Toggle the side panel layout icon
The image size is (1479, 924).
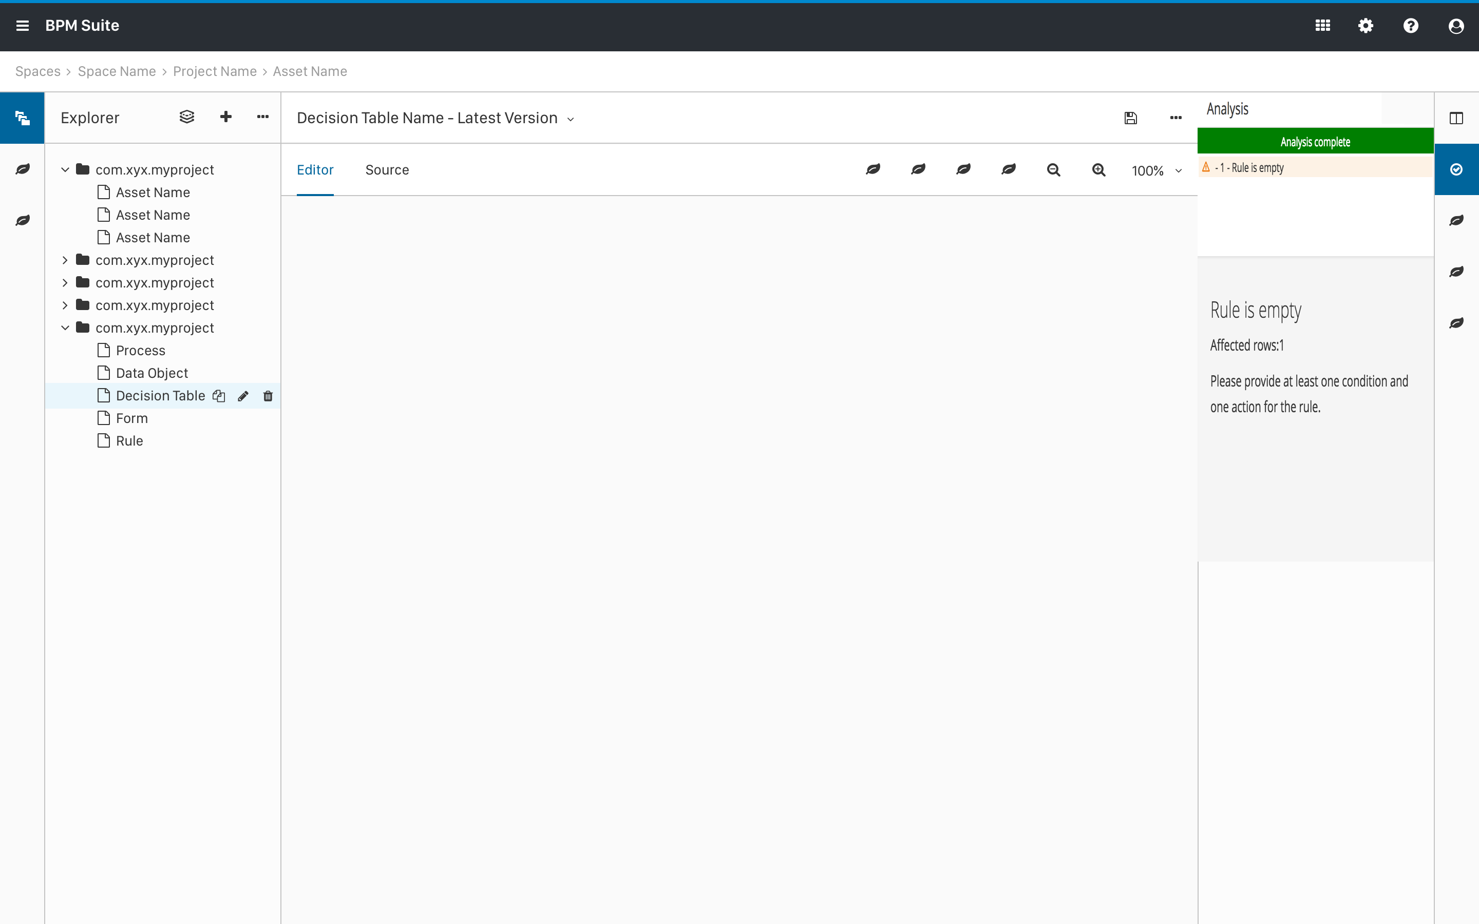(x=1456, y=118)
